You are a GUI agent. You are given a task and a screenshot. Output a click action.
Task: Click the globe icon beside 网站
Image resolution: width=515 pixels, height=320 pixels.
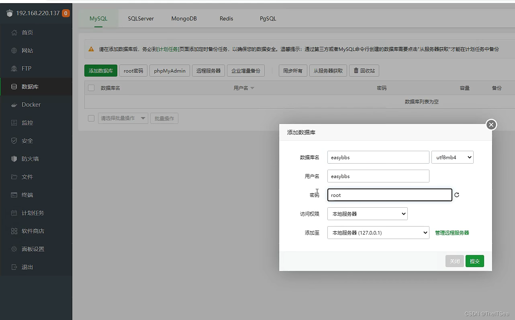[x=14, y=51]
